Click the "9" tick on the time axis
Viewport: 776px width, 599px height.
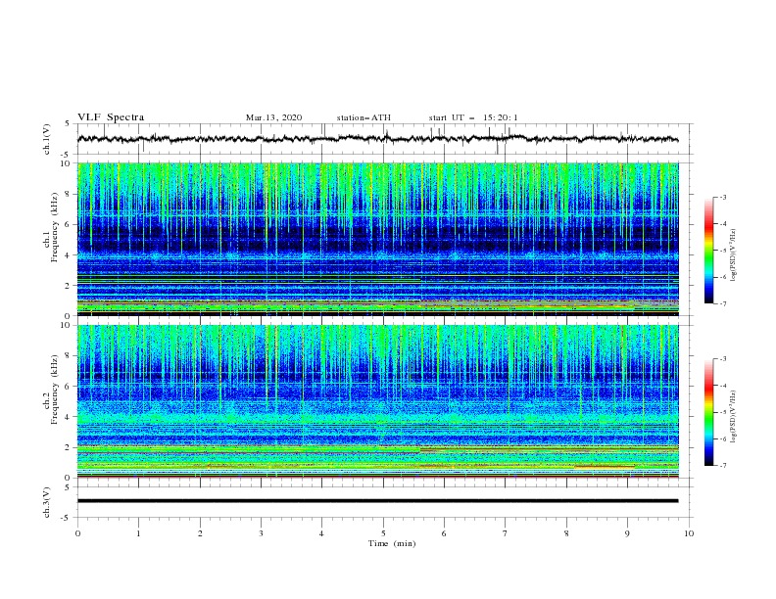(627, 533)
